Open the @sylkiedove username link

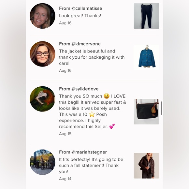tap(85, 89)
